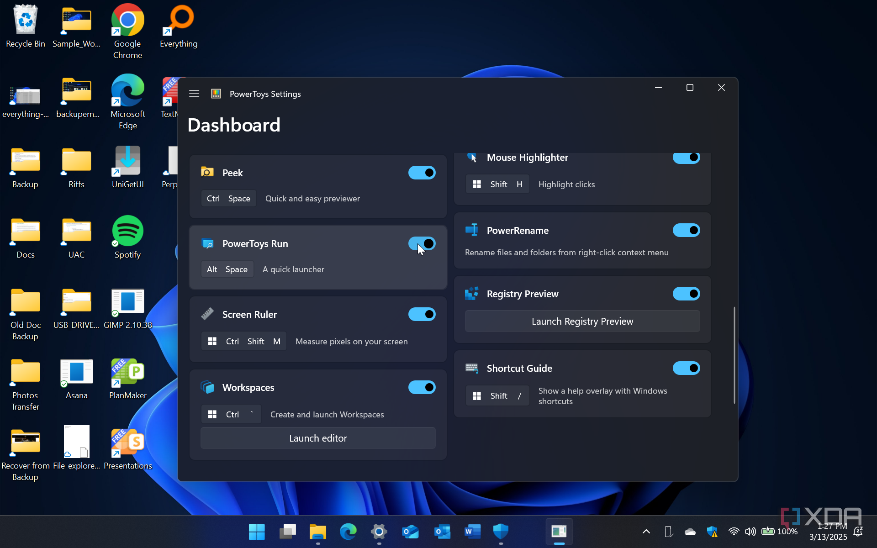Disable the Workspaces toggle
The width and height of the screenshot is (877, 548).
[x=422, y=387]
